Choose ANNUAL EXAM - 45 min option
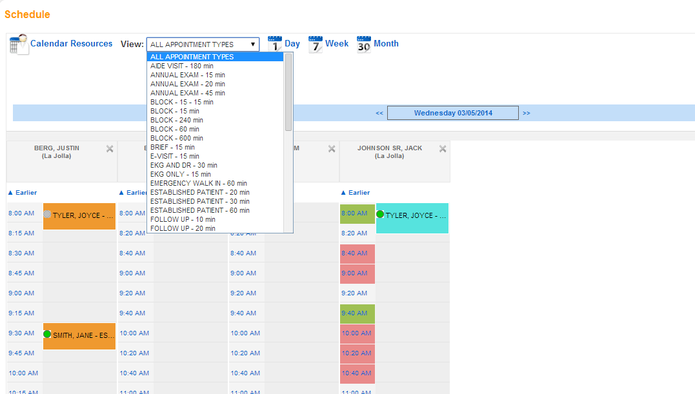This screenshot has height=394, width=695. coord(187,93)
